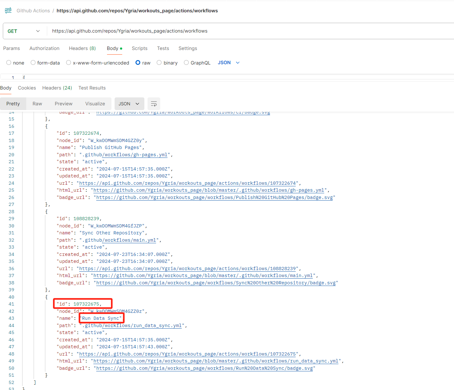Open the Publish GitHub Pages badge.svg link
The height and width of the screenshot is (390, 454).
215,197
